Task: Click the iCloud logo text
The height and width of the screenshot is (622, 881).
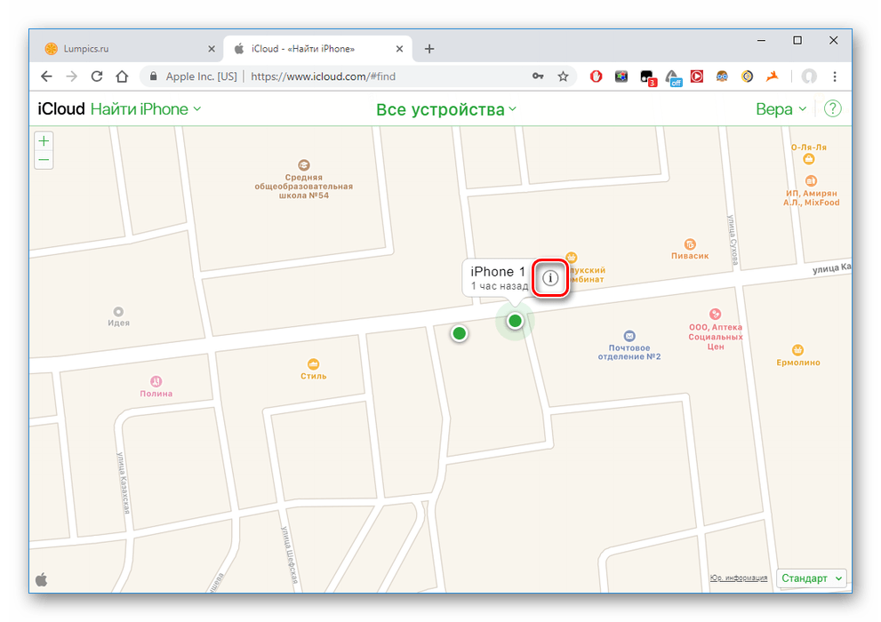Action: (x=61, y=109)
